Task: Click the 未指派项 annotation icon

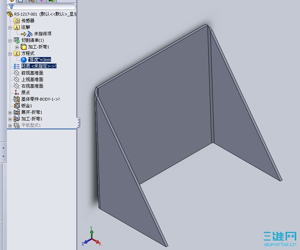Action: point(29,34)
